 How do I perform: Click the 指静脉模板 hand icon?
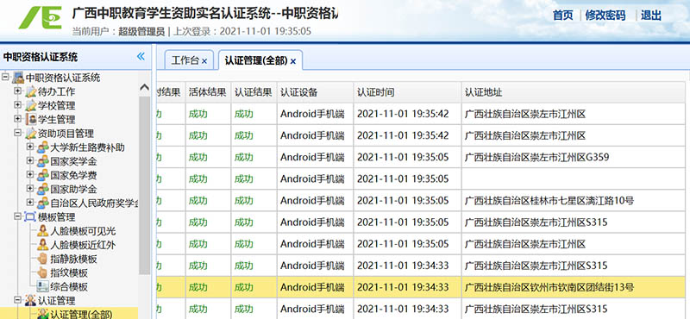(43, 259)
